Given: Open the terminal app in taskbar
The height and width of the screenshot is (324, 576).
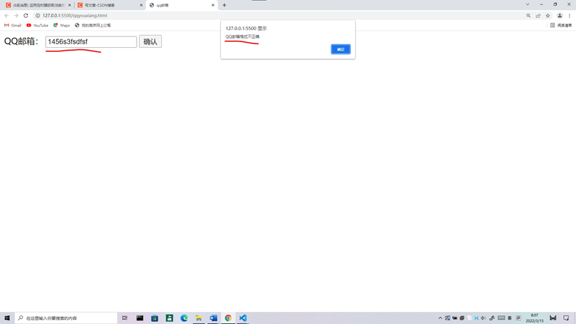Looking at the screenshot, I should click(x=140, y=318).
